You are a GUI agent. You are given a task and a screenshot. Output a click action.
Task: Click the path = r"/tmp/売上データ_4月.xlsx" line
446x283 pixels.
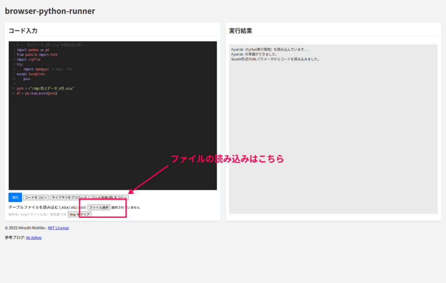pyautogui.click(x=45, y=88)
